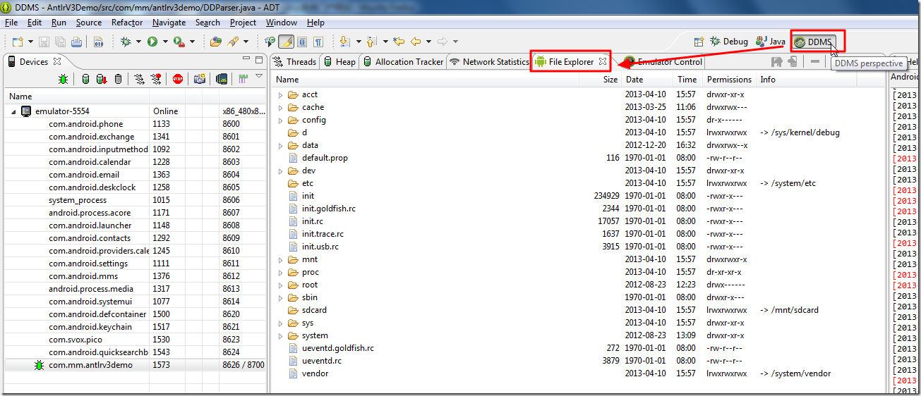Toggle Show Whitespace Characters pilcrow icon
921x396 pixels.
[x=318, y=42]
